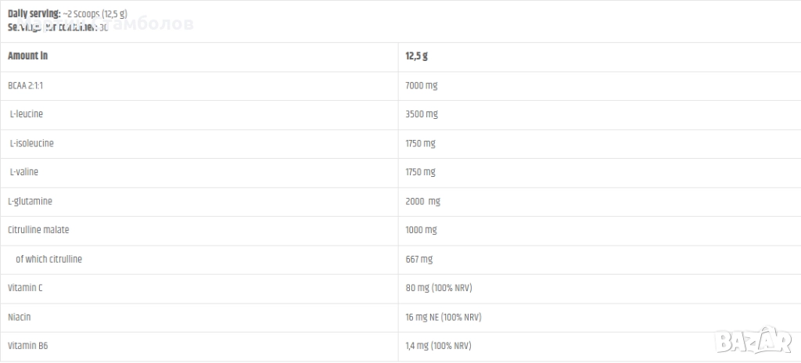Click the 'of which citrulline' sub-row label
Viewport: 801px width, 363px height.
pyautogui.click(x=48, y=259)
